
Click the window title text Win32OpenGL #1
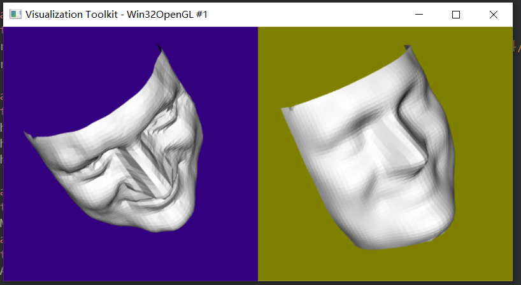coord(167,15)
